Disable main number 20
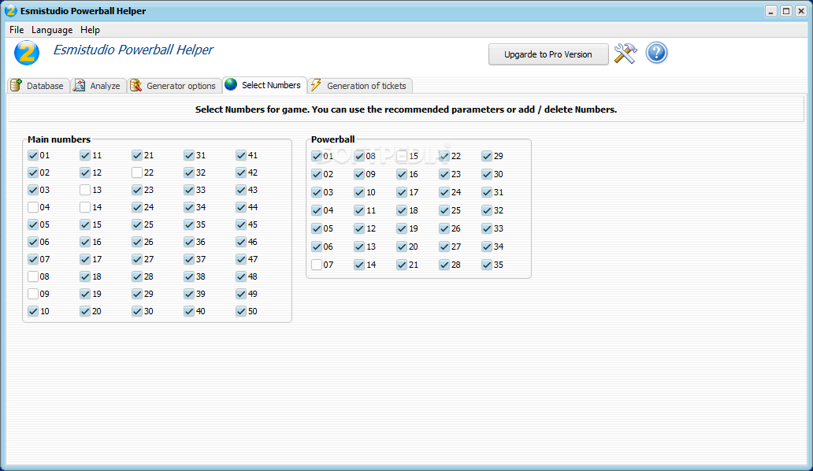The height and width of the screenshot is (471, 813). (85, 311)
